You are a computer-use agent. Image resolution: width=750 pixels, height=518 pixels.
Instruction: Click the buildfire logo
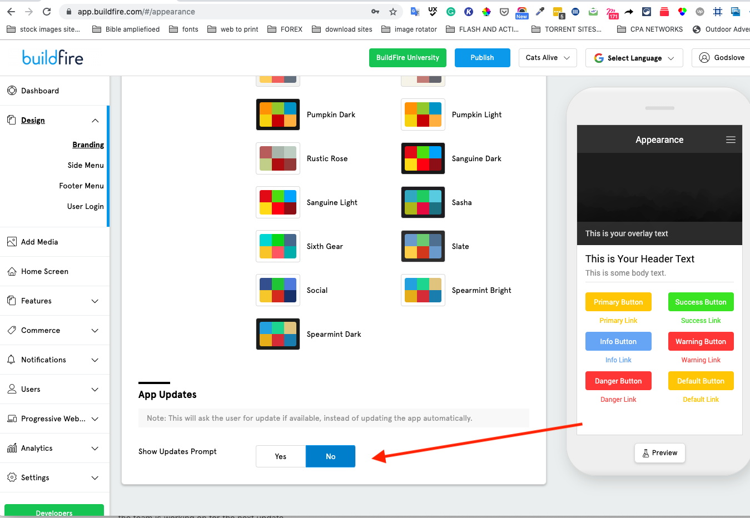[x=53, y=58]
